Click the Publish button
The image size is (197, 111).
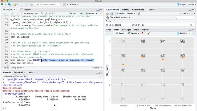182,33
